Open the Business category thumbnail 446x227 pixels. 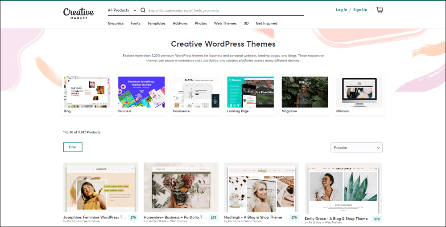[141, 92]
